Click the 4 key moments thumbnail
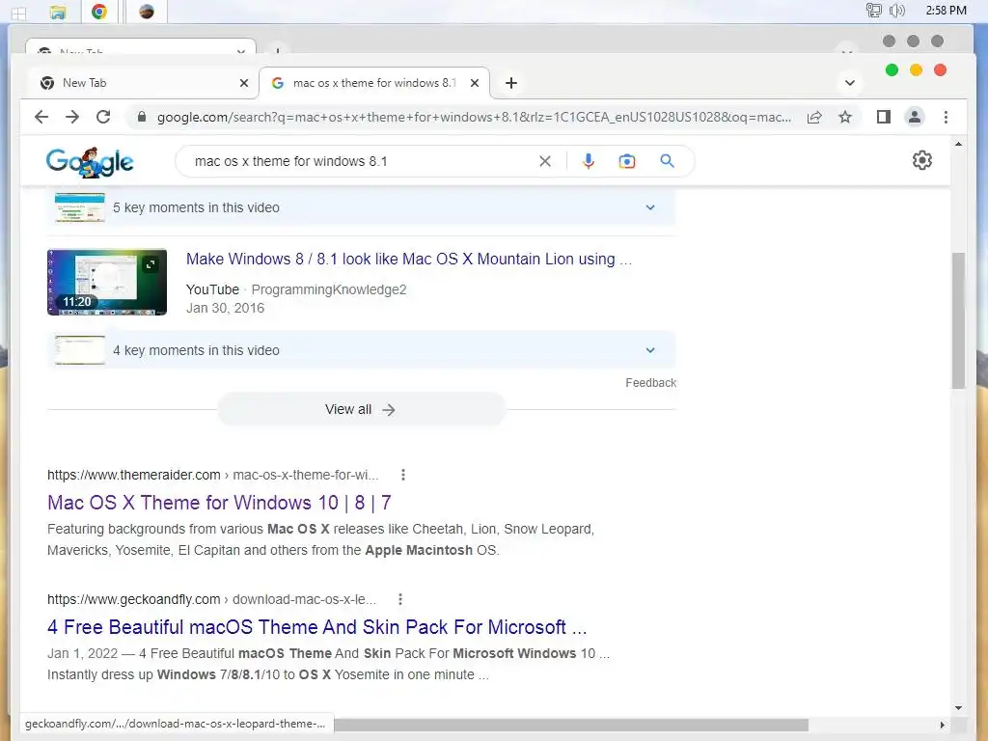The width and height of the screenshot is (988, 741). [79, 350]
